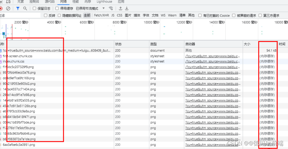Screen dimensions: 288x149
Task: Check the 反转 filter option
Action: [46, 15]
